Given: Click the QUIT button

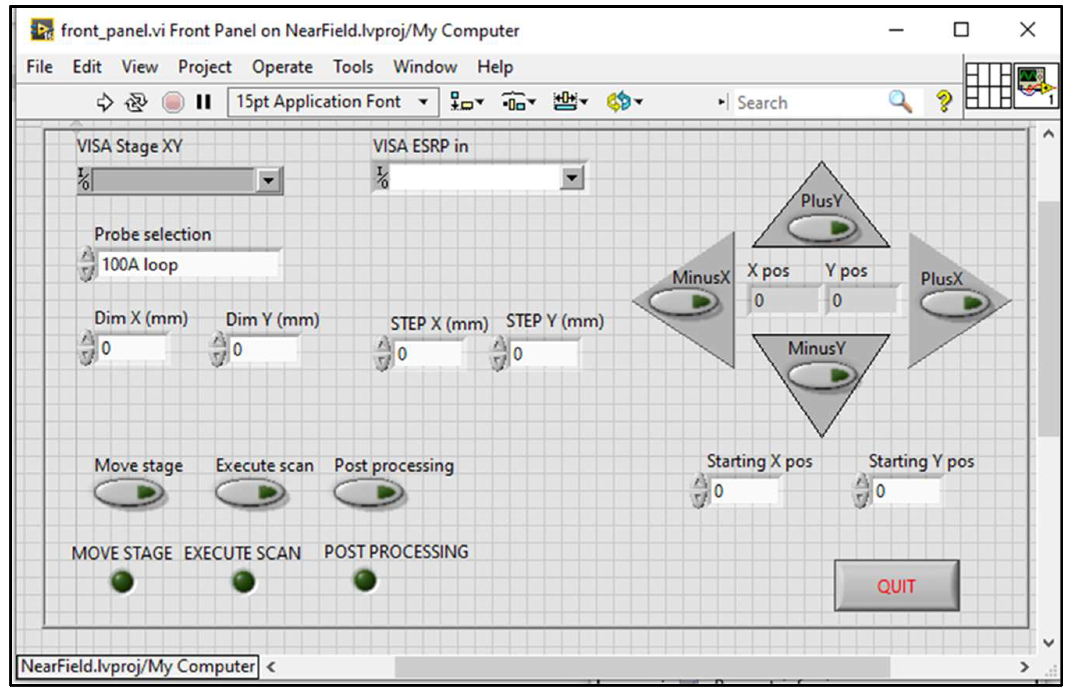Looking at the screenshot, I should pos(897,586).
